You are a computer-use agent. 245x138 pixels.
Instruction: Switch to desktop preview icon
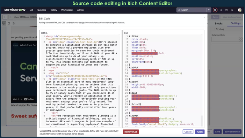pyautogui.click(x=4, y=23)
